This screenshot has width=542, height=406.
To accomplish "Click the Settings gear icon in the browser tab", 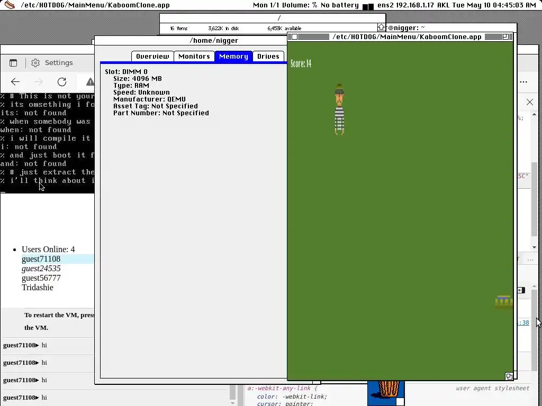I will coord(35,63).
